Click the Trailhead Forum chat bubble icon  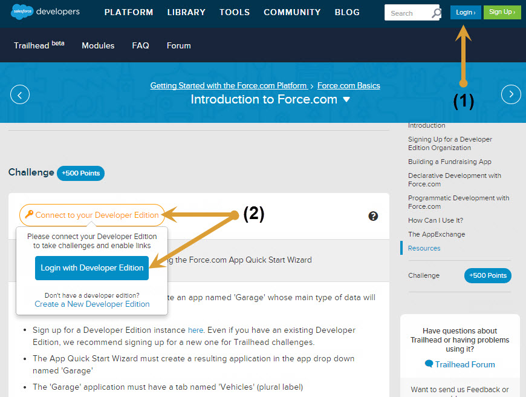click(429, 364)
